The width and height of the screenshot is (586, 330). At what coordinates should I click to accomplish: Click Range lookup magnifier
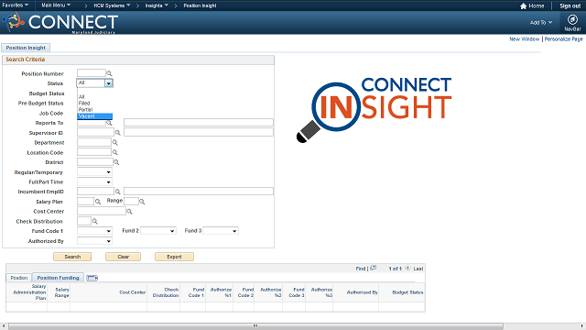pos(142,202)
